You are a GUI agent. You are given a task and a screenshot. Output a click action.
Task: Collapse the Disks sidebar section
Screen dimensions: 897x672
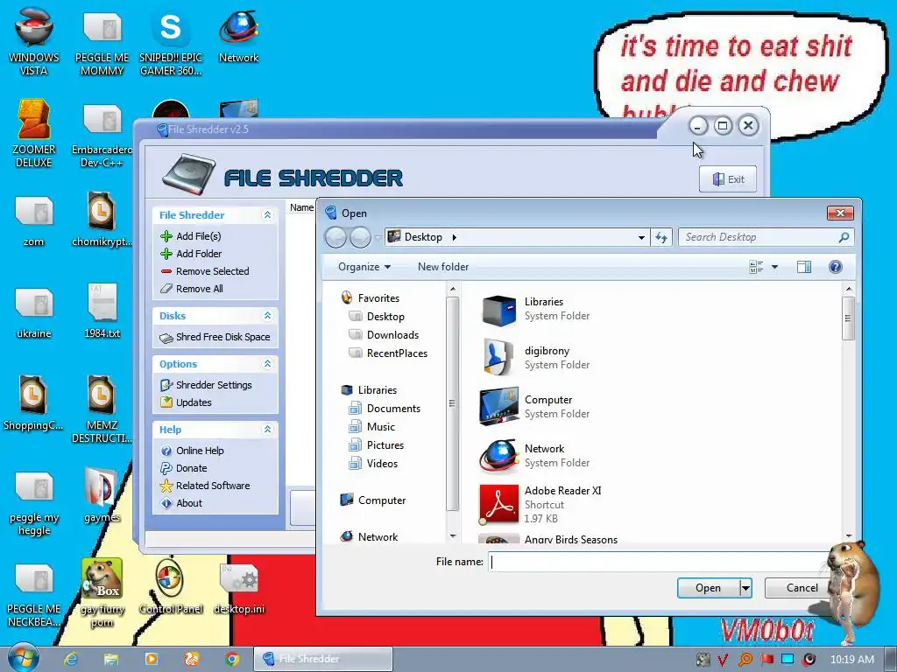pyautogui.click(x=267, y=315)
